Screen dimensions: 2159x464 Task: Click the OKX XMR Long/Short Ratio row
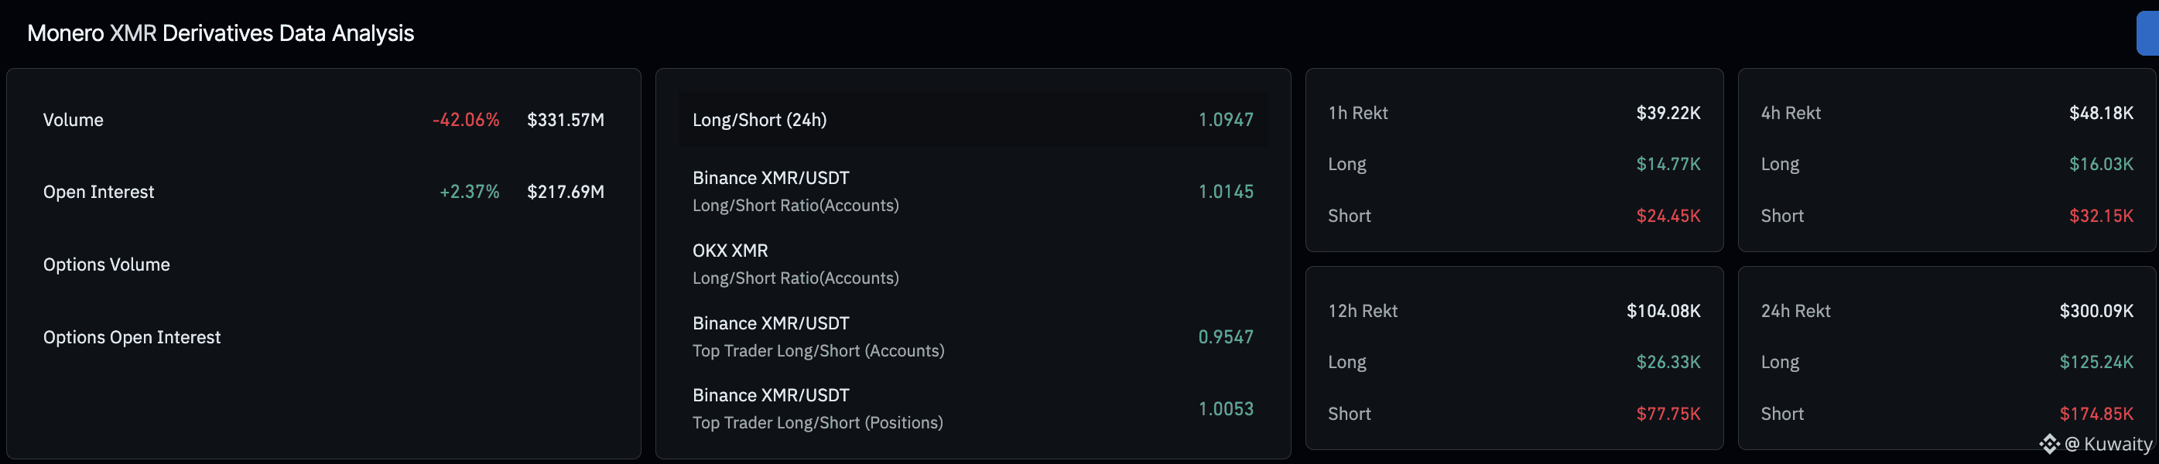click(972, 264)
